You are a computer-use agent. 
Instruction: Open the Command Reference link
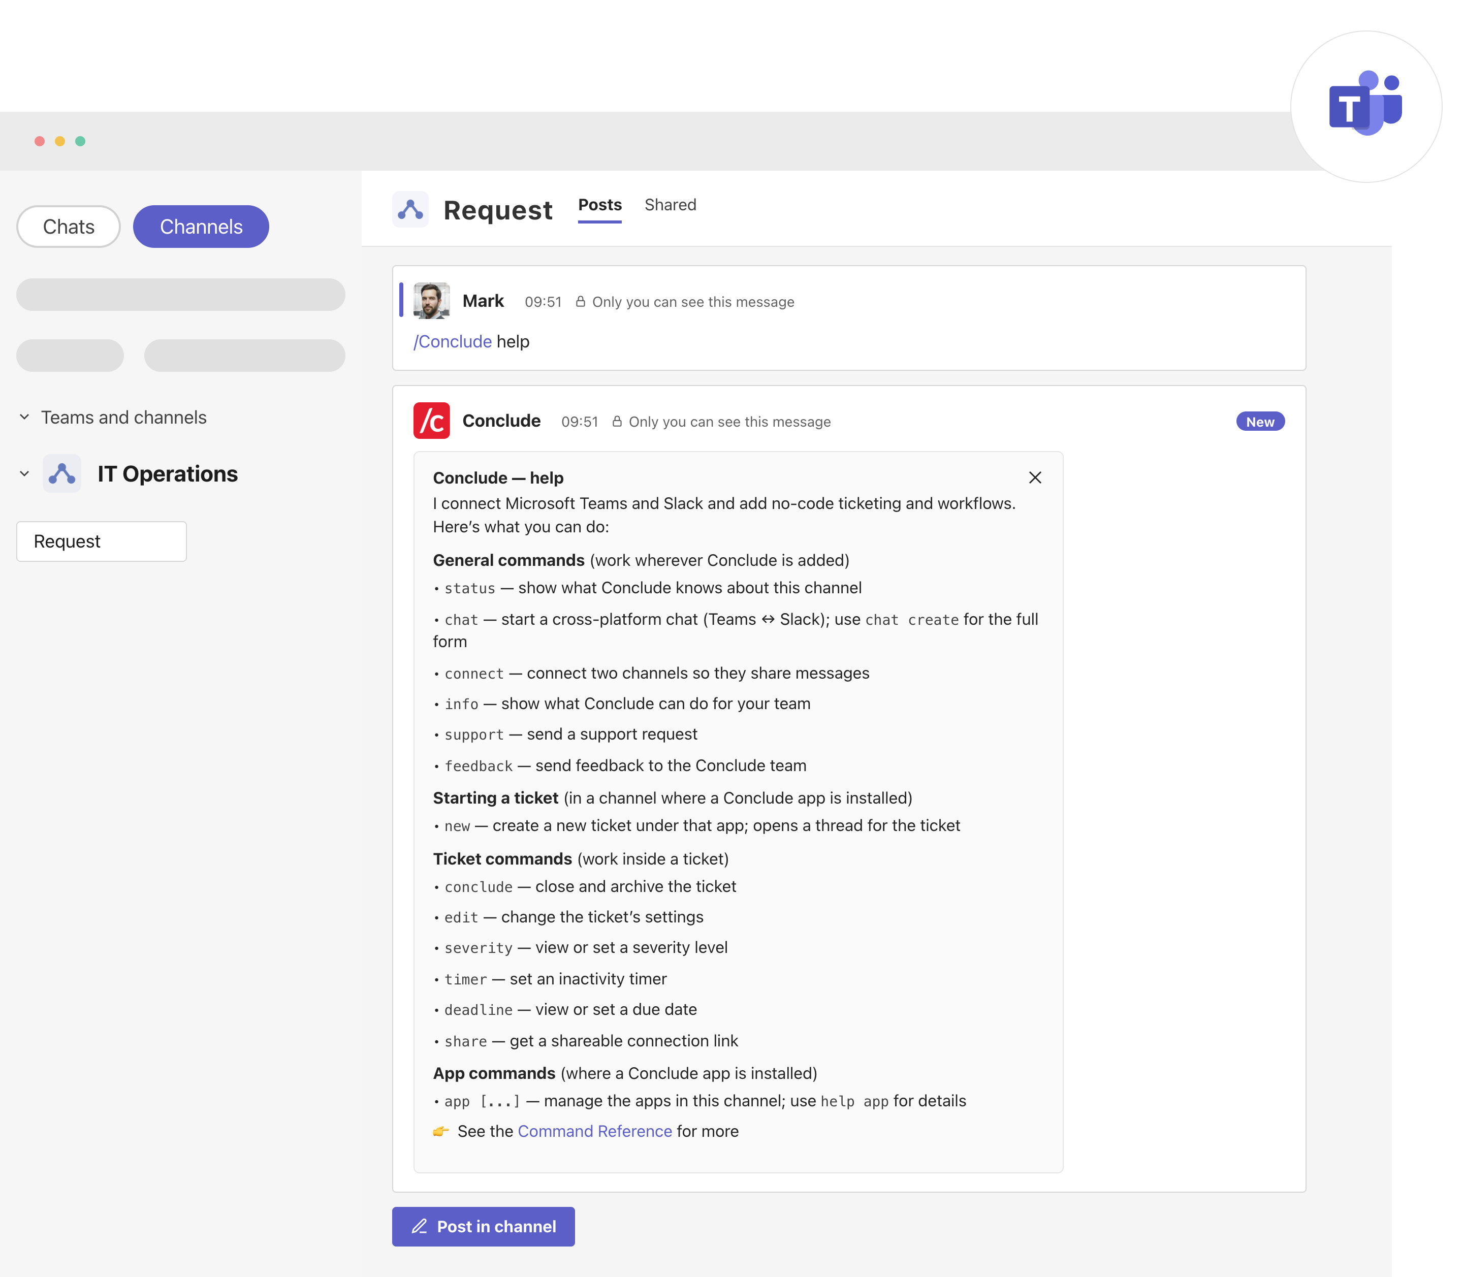[595, 1131]
